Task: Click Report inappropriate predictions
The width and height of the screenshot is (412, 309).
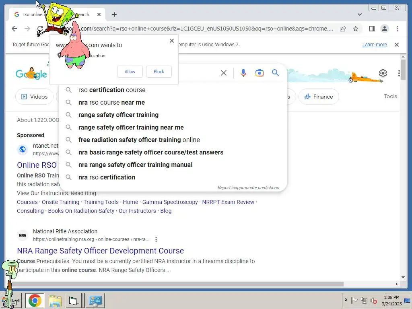Action: coord(248,187)
